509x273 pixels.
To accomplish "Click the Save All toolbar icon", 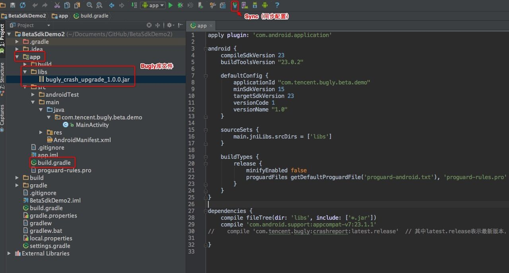I will pyautogui.click(x=12, y=5).
